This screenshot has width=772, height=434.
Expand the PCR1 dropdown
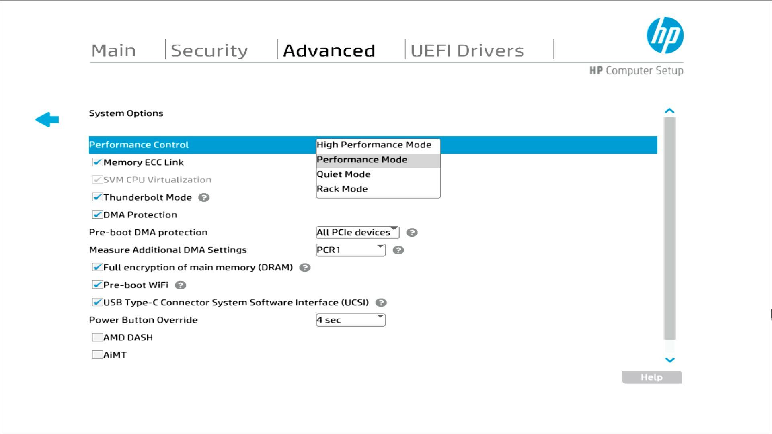(351, 250)
